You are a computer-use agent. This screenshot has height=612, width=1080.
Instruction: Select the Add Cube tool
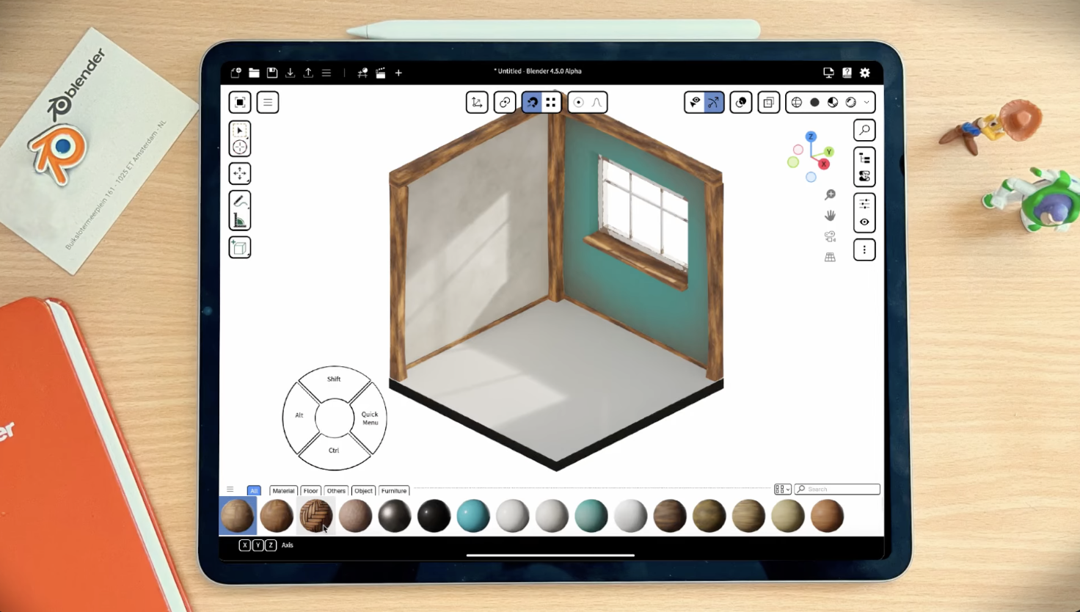click(x=240, y=247)
